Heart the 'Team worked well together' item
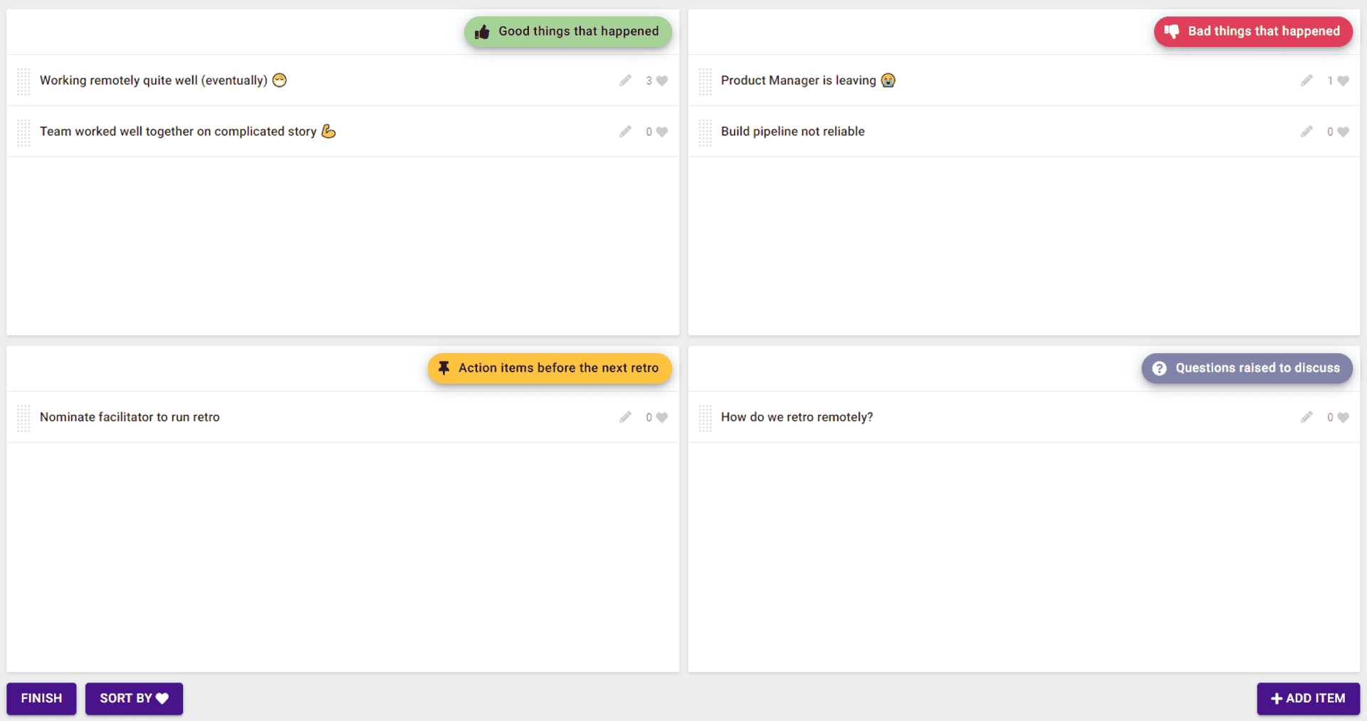1367x721 pixels. click(661, 132)
